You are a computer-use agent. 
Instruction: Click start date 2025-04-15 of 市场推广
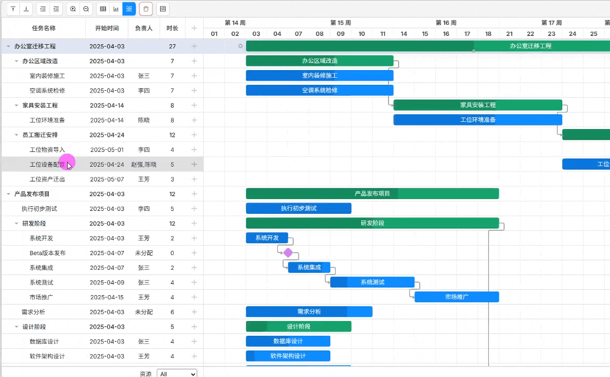click(107, 297)
